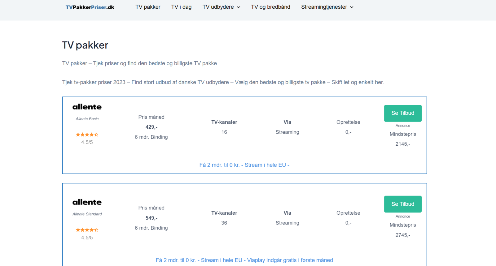Screen dimensions: 496x266
Task: Click the TVPakkerPriser.dk site logo
Action: [90, 7]
